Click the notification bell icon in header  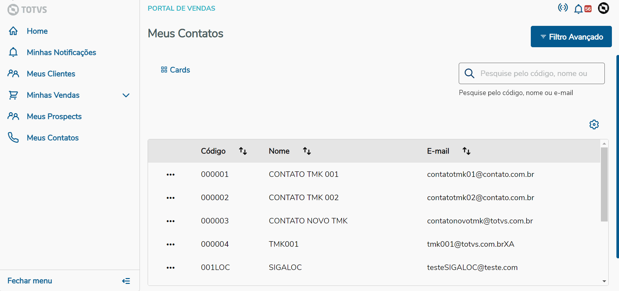[578, 9]
